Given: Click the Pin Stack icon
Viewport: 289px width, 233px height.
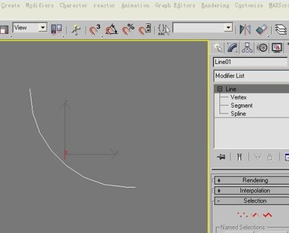Looking at the screenshot, I should 221,157.
